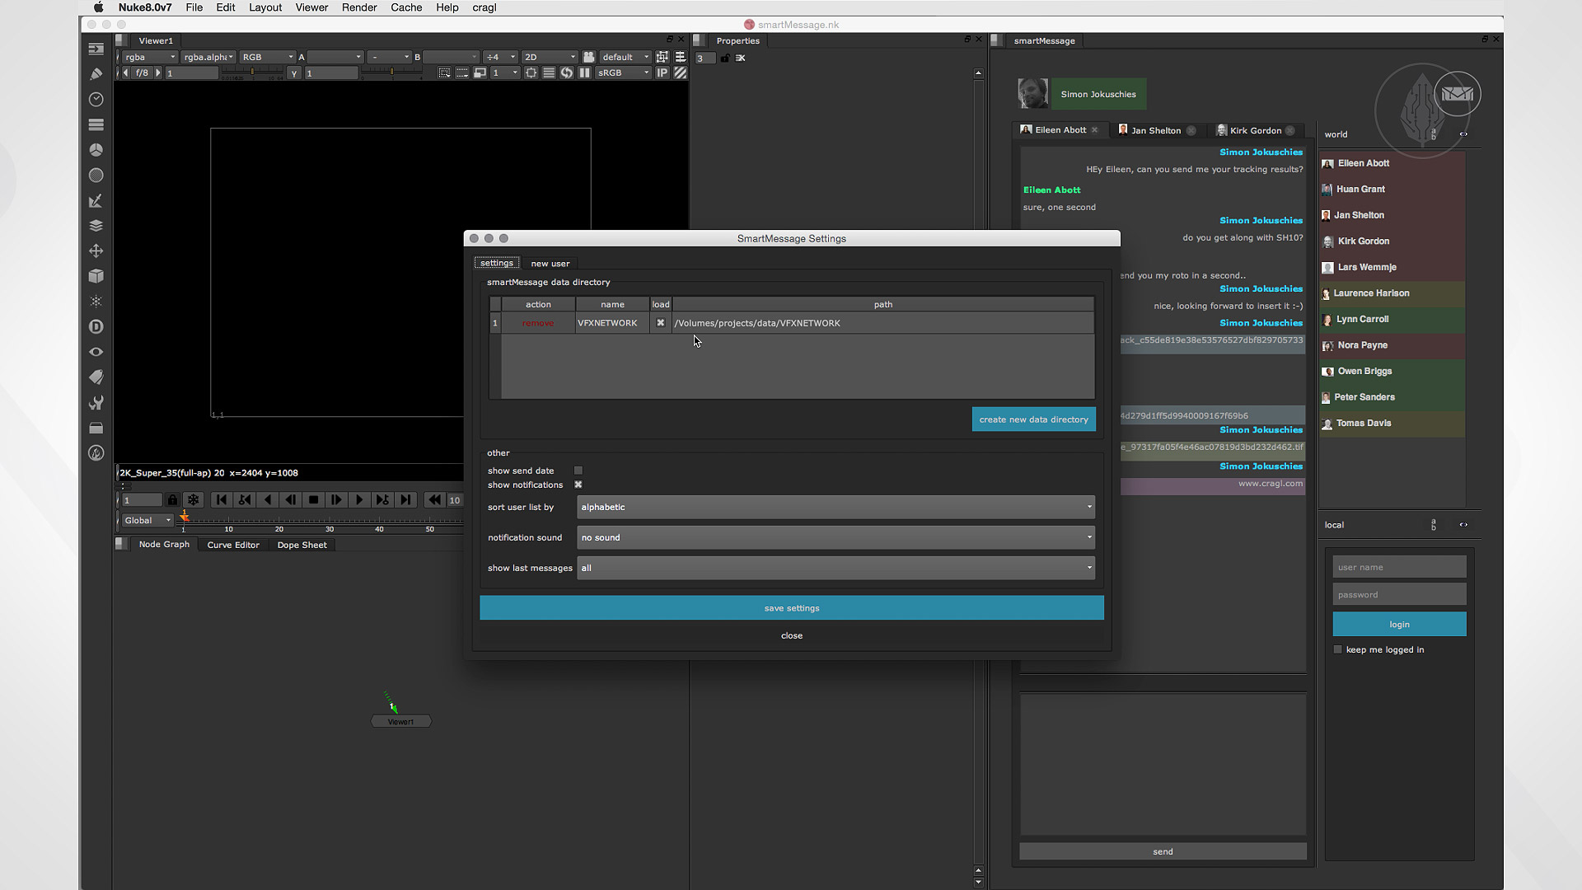Click create new data directory button

click(1033, 419)
